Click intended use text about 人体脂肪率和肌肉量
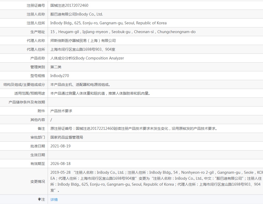The image size is (263, 204). [x=100, y=93]
